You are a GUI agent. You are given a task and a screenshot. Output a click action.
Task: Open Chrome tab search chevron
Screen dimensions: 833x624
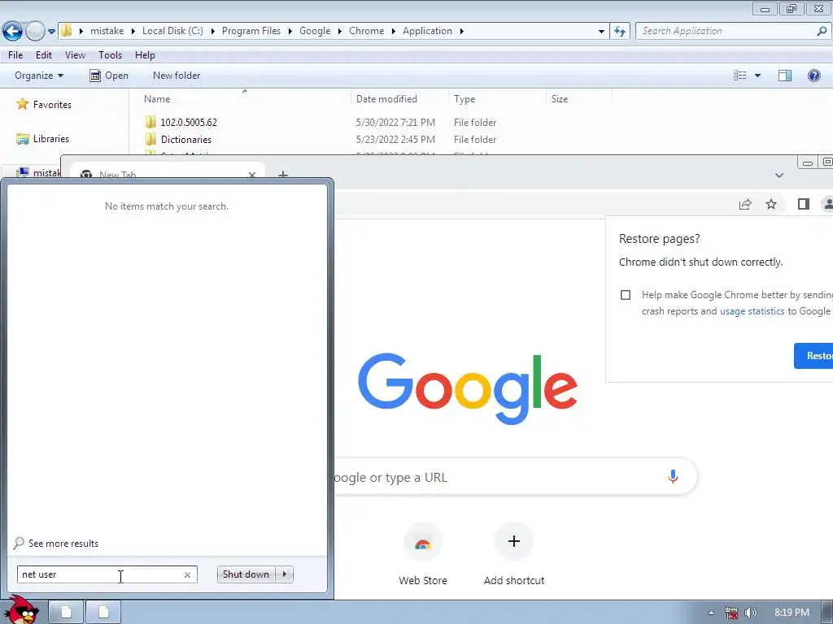click(778, 175)
